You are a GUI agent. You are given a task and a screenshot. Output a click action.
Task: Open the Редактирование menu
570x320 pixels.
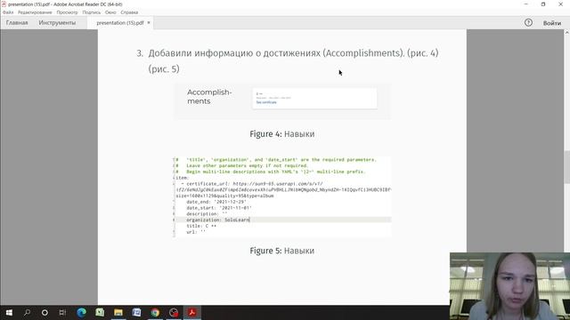coord(35,12)
